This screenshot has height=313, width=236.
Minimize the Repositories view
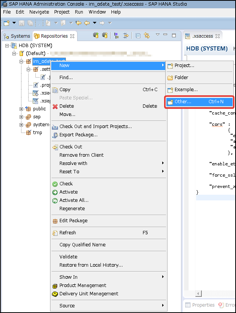click(x=165, y=35)
